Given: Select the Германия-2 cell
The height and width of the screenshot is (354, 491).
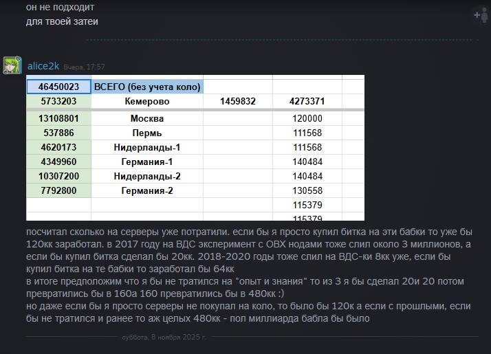Looking at the screenshot, I should point(147,190).
